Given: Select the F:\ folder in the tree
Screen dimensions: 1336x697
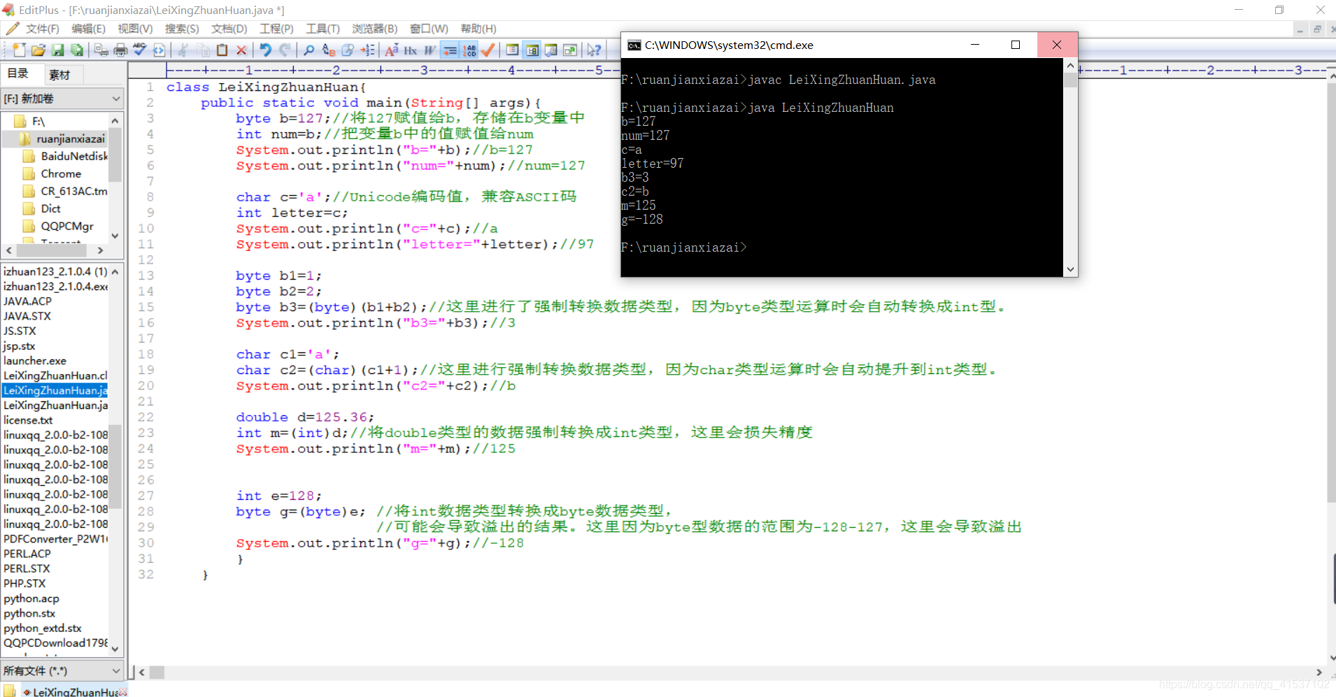Looking at the screenshot, I should 38,121.
